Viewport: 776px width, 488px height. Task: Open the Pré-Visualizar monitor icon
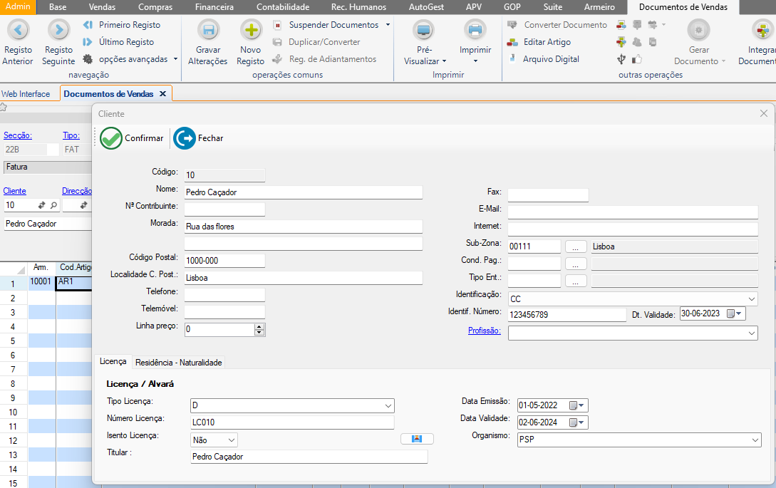[x=424, y=31]
